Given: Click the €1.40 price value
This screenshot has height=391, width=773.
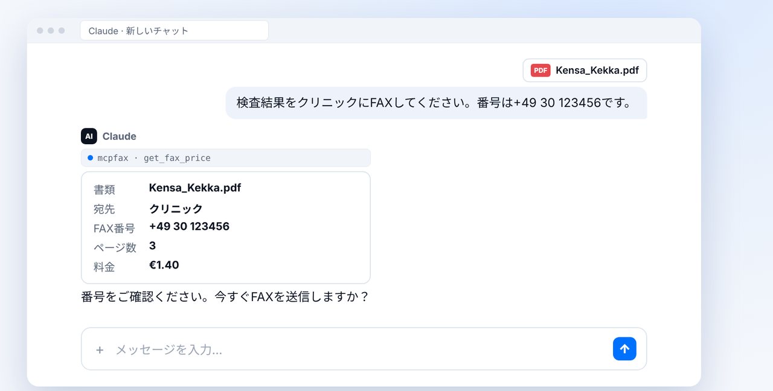Looking at the screenshot, I should [164, 265].
